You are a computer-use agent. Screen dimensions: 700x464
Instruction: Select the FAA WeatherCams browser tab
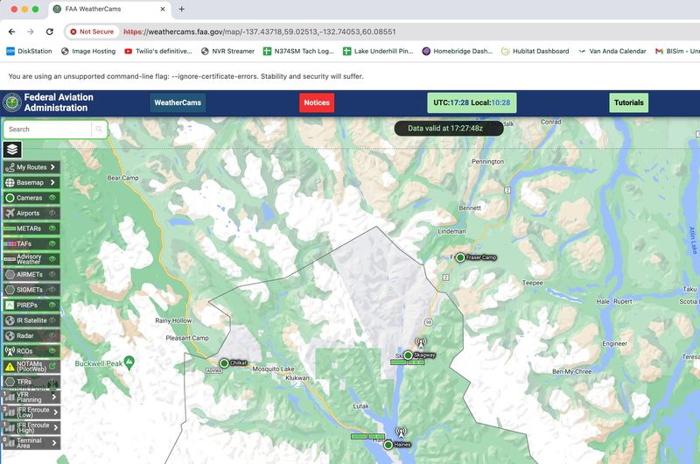click(x=109, y=9)
